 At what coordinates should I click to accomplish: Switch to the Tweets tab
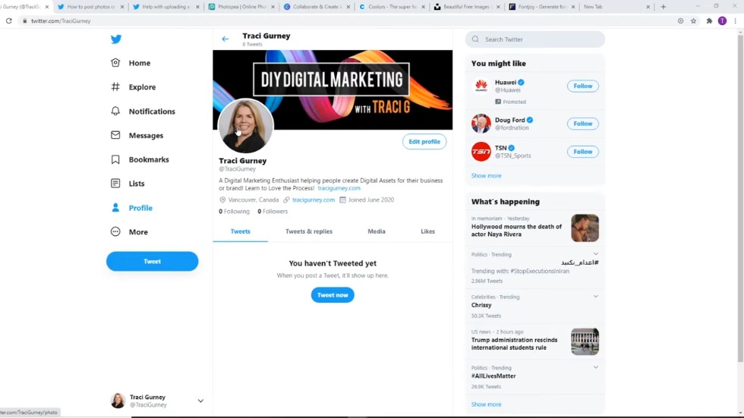[x=240, y=231]
